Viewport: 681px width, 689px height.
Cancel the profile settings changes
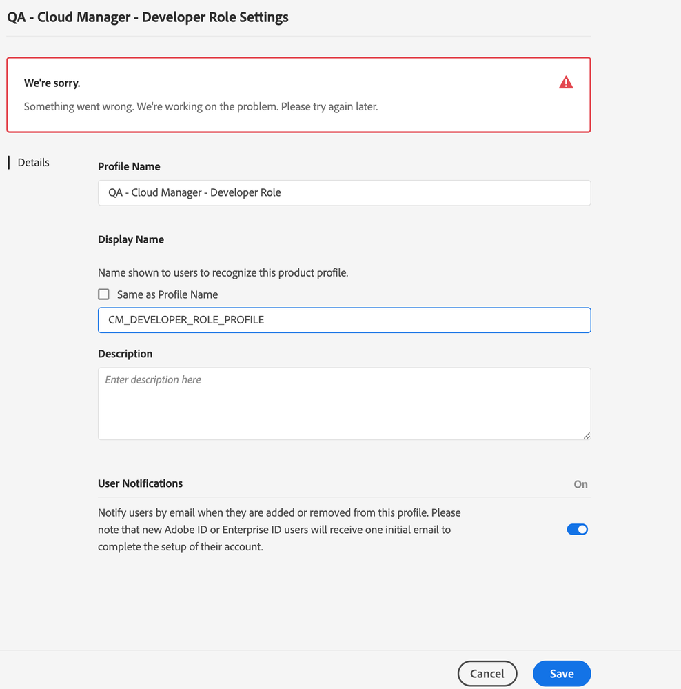pos(487,674)
